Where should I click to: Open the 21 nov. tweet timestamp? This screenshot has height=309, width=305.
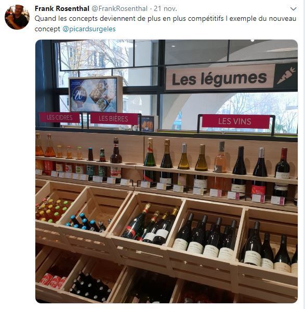(x=165, y=8)
